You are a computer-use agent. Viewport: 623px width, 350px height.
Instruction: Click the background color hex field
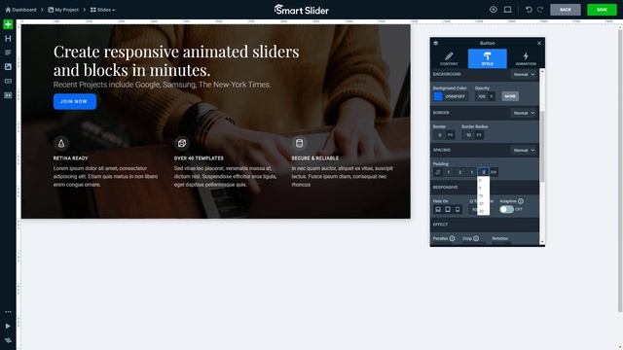(456, 96)
